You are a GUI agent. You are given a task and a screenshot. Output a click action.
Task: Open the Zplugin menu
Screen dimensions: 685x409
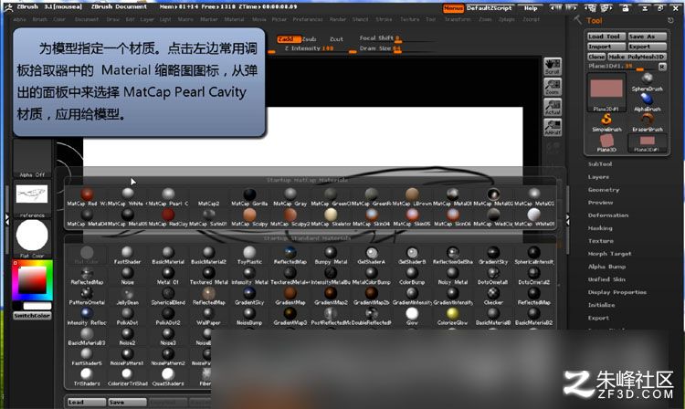pos(506,20)
